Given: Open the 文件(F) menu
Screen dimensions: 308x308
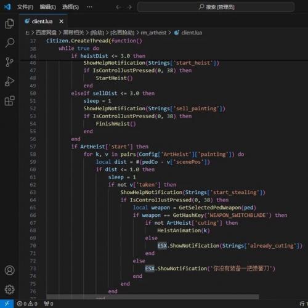Looking at the screenshot, I should pyautogui.click(x=25, y=7).
